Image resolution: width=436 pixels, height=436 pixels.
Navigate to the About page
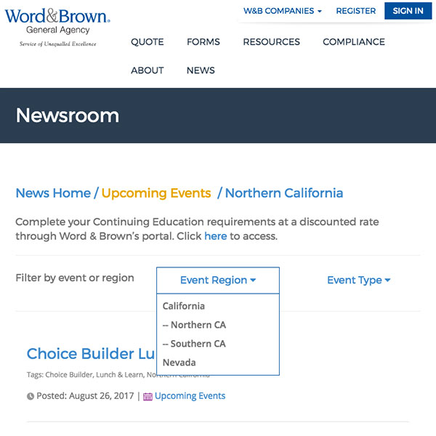[147, 70]
